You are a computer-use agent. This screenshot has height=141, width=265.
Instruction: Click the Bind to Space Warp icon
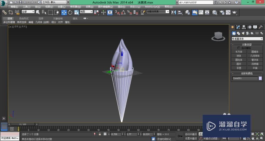tap(17, 12)
